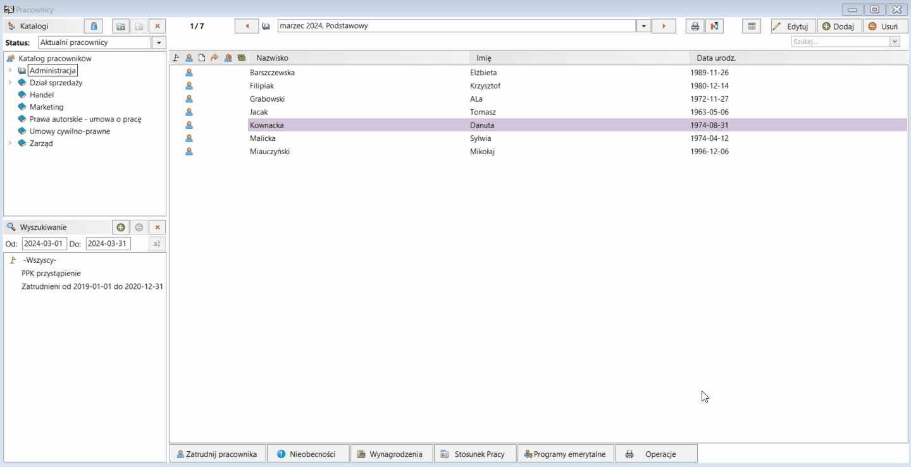Click the lock icon beside Katalogi

(94, 26)
